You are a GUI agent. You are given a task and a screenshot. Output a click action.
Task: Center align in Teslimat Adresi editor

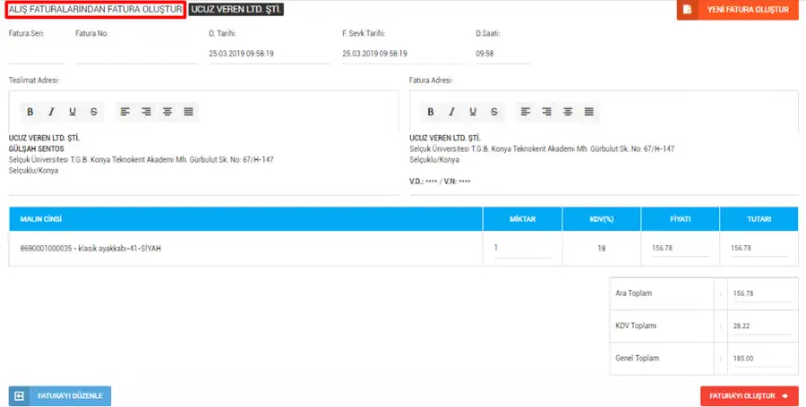[167, 112]
